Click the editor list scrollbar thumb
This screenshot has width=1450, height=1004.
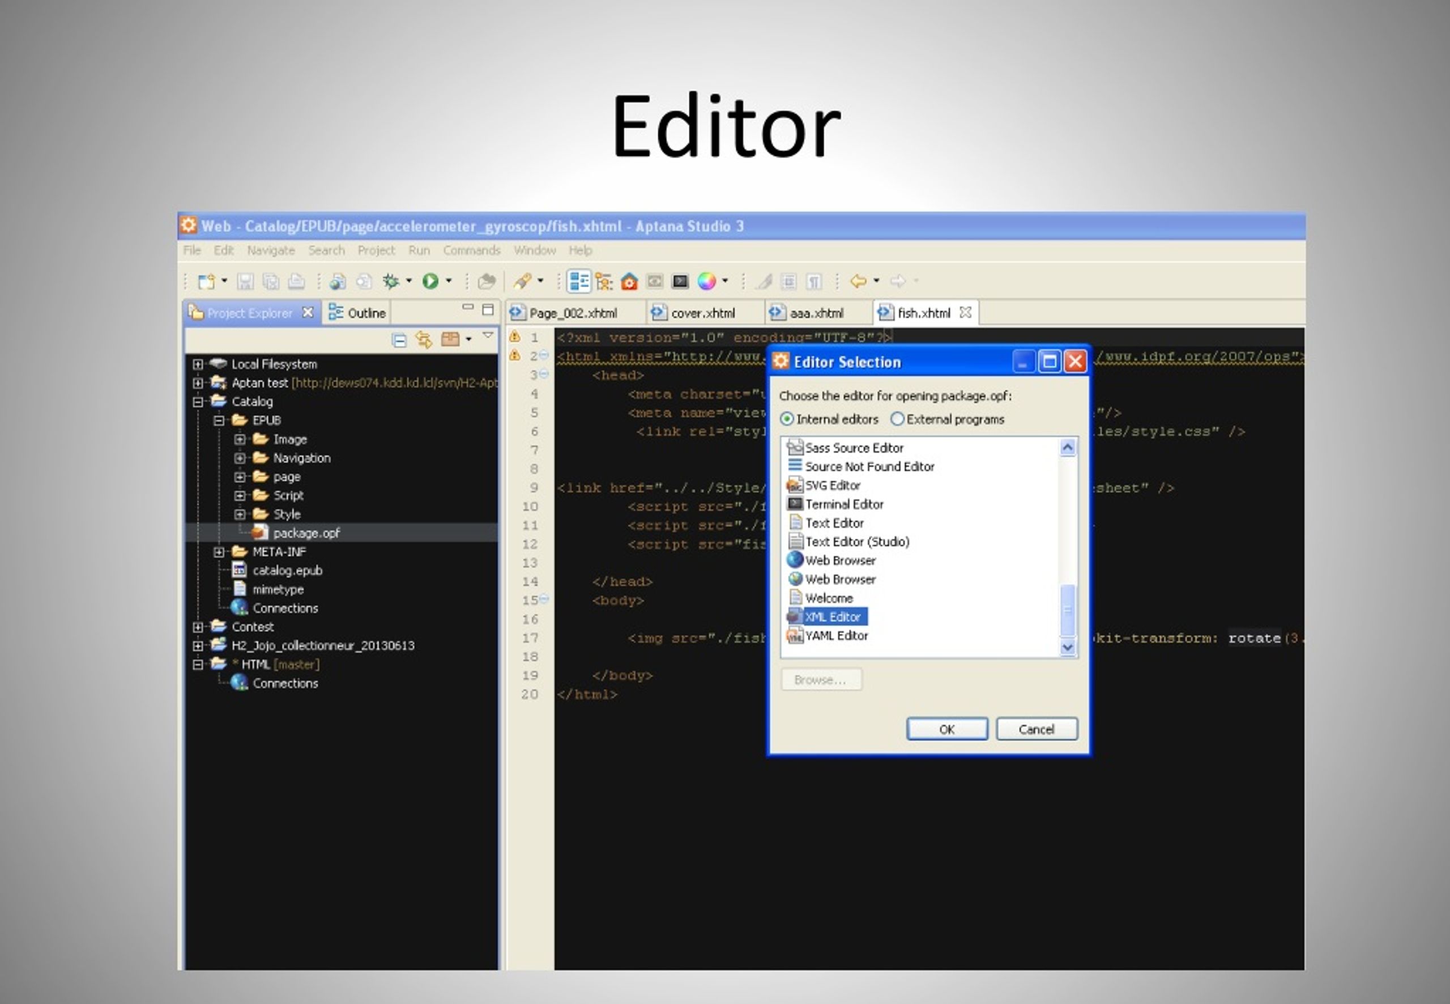click(1068, 610)
